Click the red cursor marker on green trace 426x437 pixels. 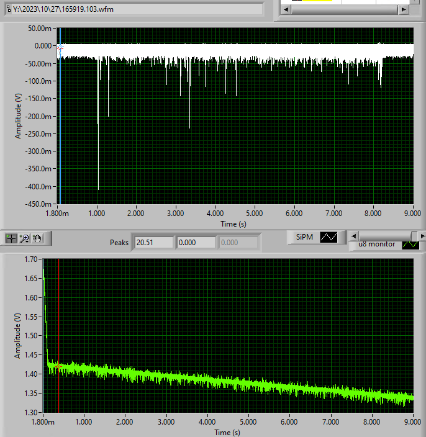58,366
